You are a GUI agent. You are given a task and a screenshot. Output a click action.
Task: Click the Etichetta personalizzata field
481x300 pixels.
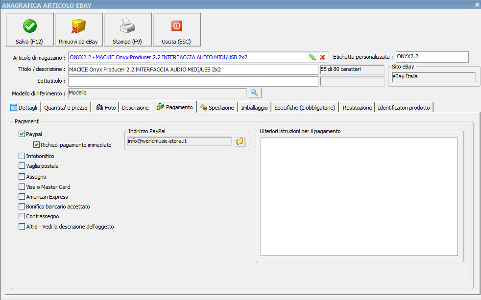pos(432,57)
